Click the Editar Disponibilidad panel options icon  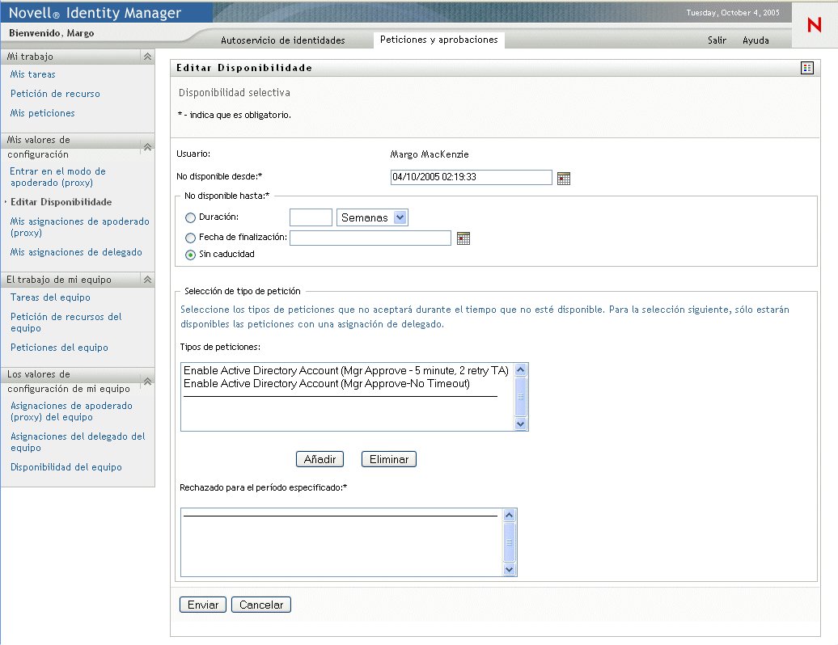click(806, 68)
